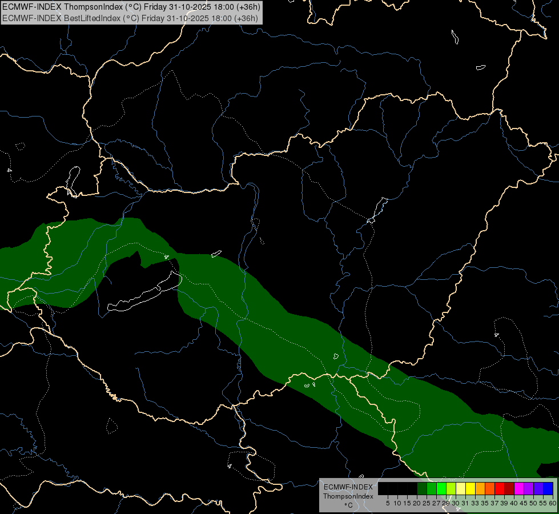
Task: Click the BestLiftedIndex title line at top
Action: click(130, 18)
